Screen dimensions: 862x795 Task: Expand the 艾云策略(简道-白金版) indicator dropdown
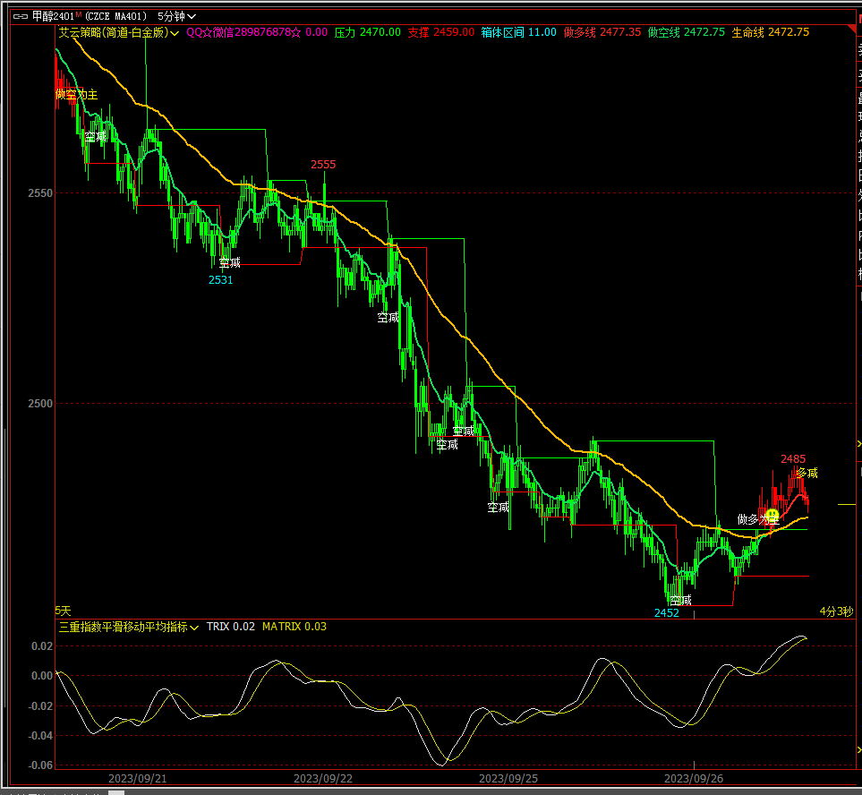pos(175,32)
